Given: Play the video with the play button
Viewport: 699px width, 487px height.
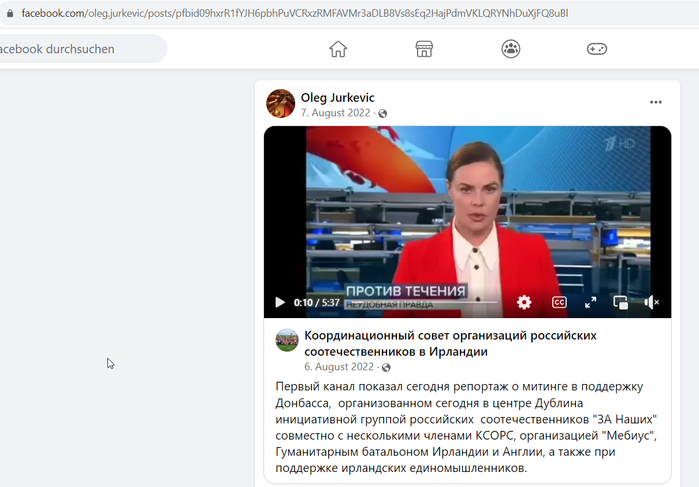Looking at the screenshot, I should [280, 302].
